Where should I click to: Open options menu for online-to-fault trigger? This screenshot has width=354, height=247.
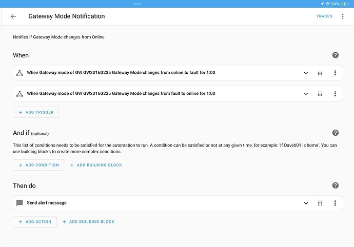click(x=335, y=73)
